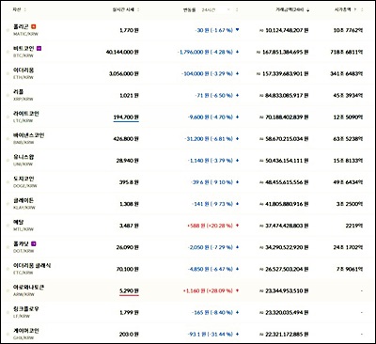Open the 게이머코인 GHX/KRW asset
The image size is (376, 344).
tap(26, 334)
